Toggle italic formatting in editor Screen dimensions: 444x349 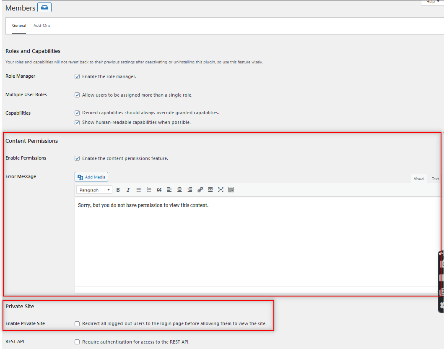(x=128, y=190)
